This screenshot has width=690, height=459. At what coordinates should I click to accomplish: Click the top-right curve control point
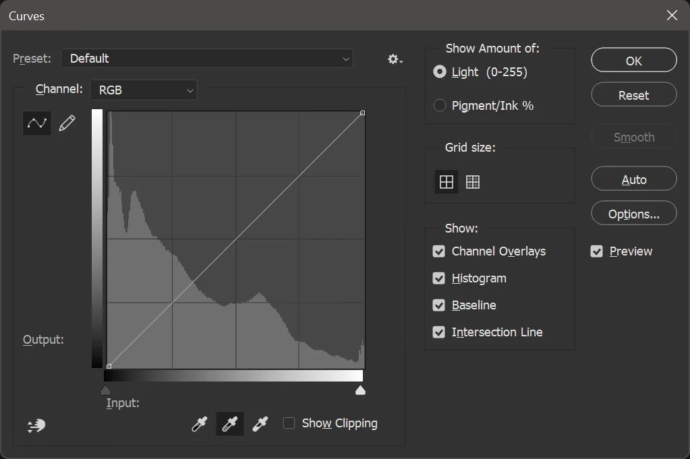[363, 113]
